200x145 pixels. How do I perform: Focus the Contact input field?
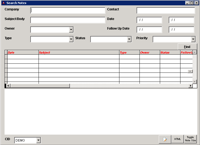point(166,10)
